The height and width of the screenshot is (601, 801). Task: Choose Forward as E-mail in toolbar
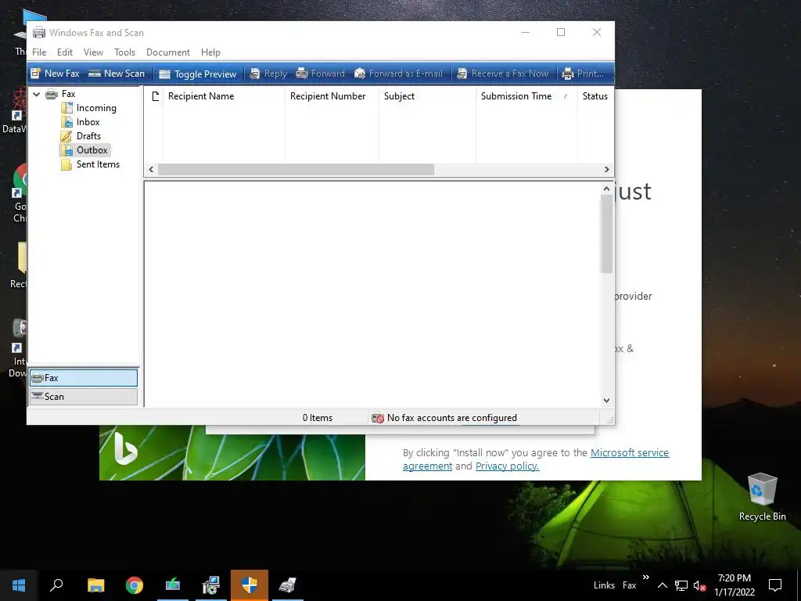point(398,74)
